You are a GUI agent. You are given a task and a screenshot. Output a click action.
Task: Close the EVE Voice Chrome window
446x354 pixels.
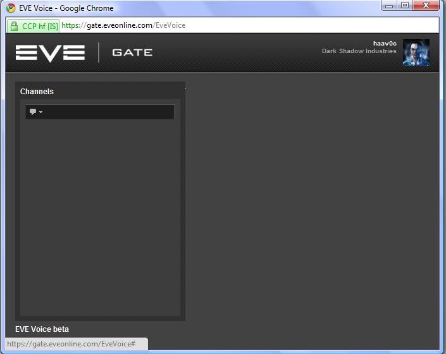pos(427,6)
